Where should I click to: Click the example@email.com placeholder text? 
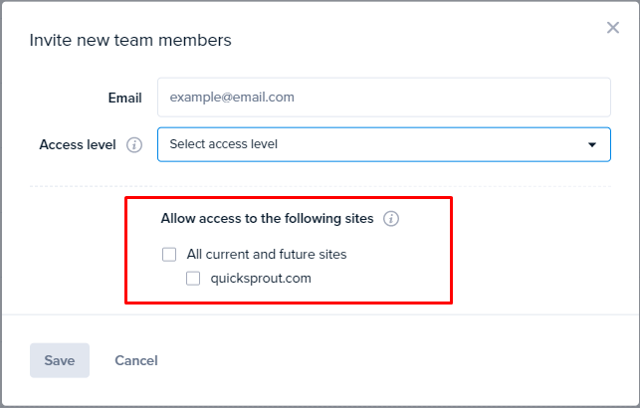click(232, 98)
